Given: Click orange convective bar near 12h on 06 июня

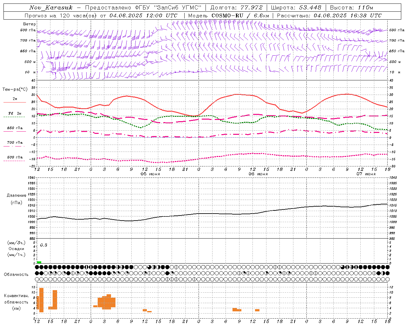Looking at the screenshot, I should point(257,310).
